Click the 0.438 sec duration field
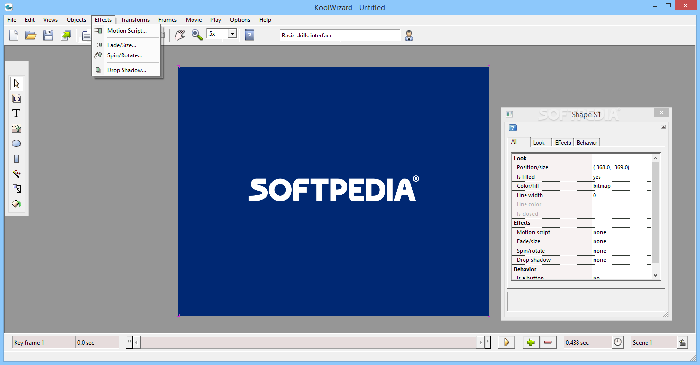700x365 pixels. pos(588,342)
